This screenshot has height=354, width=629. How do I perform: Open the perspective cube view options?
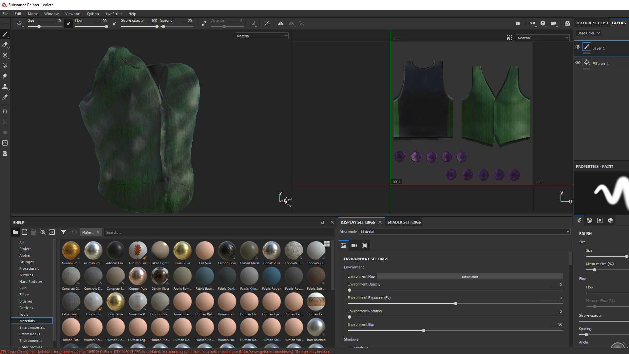[543, 23]
